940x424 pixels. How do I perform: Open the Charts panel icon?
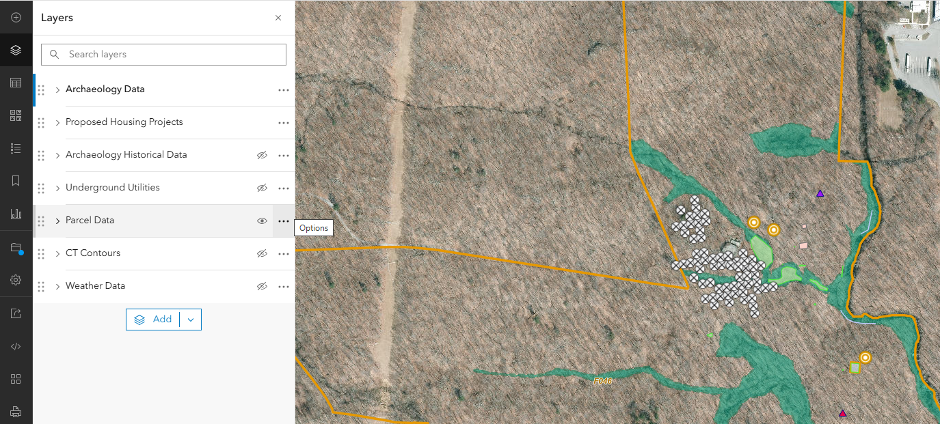(16, 213)
